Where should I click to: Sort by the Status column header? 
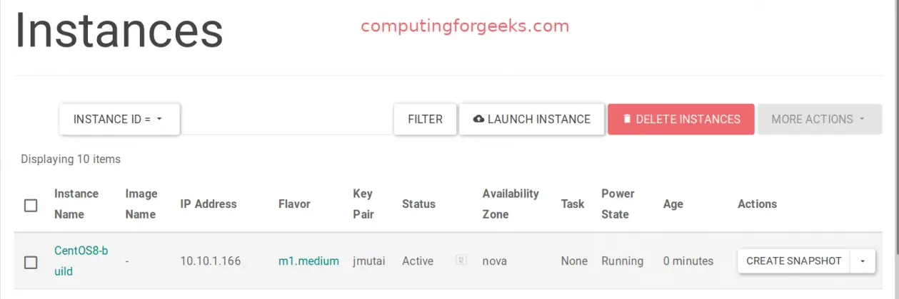(418, 204)
